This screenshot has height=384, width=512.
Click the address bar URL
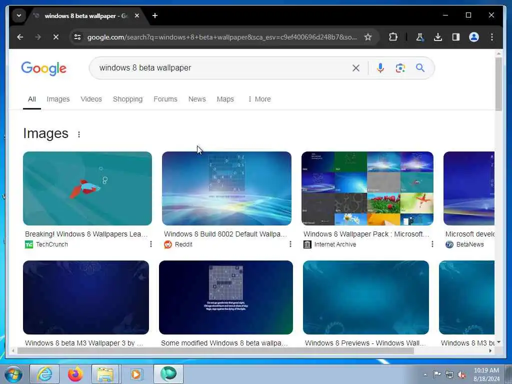222,37
